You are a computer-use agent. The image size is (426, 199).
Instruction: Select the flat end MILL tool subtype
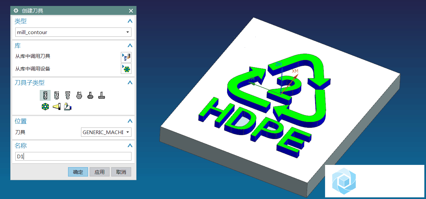point(45,95)
